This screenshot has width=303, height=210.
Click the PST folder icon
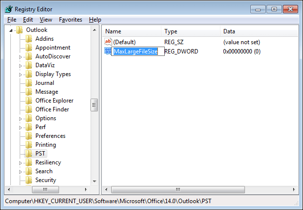[x=29, y=154]
